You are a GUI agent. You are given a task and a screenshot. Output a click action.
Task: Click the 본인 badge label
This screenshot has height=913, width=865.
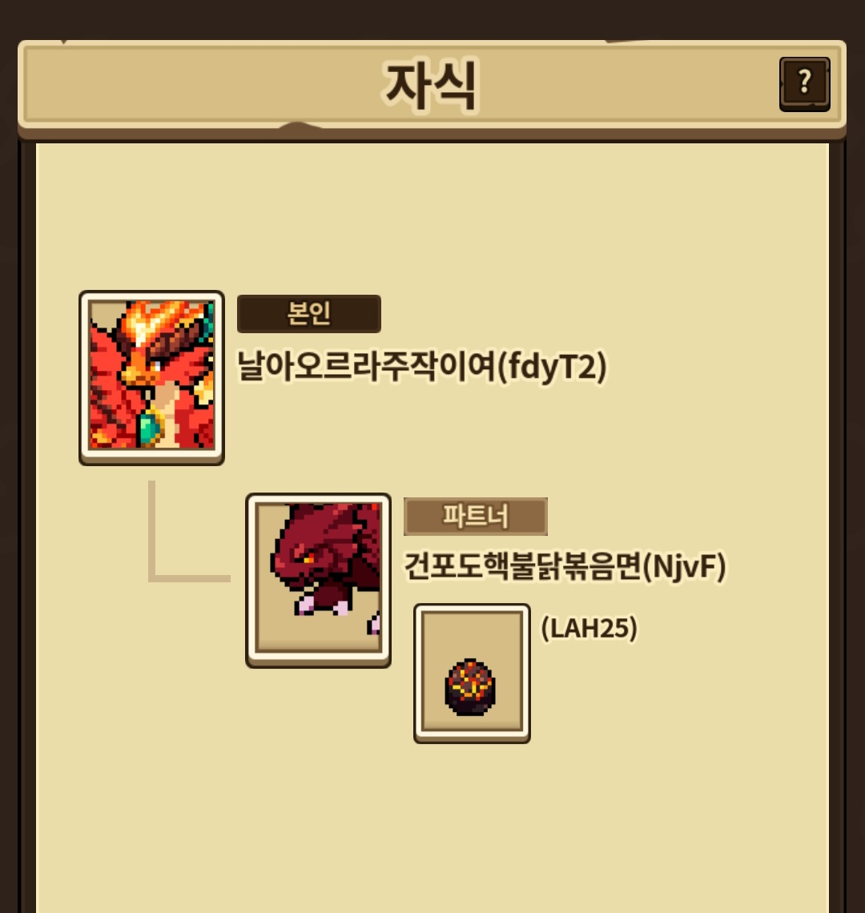pyautogui.click(x=308, y=314)
